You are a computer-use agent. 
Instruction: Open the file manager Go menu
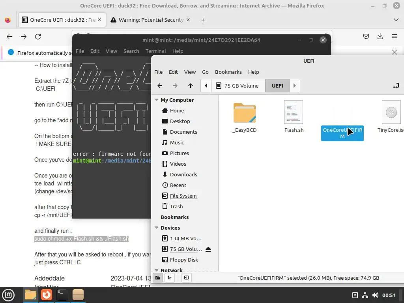pos(205,72)
